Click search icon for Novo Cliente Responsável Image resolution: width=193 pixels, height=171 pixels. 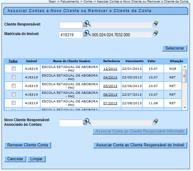coord(87,121)
